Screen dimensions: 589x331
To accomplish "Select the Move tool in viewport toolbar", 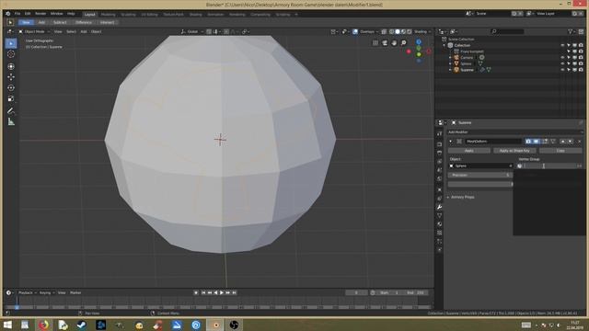I will click(11, 77).
